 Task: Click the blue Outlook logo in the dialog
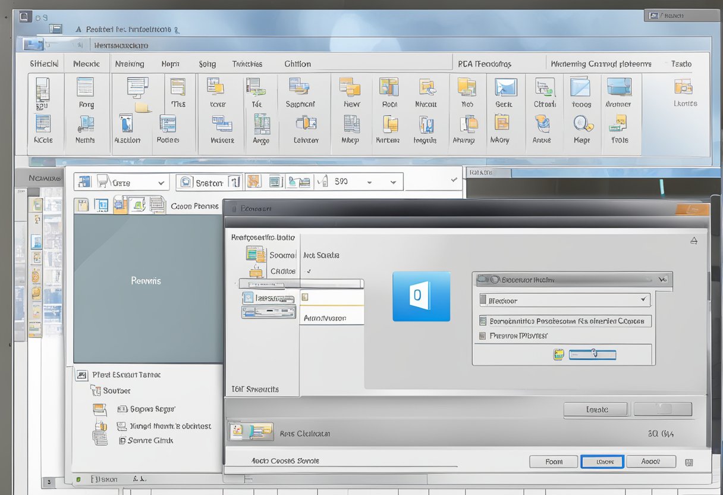click(x=422, y=297)
